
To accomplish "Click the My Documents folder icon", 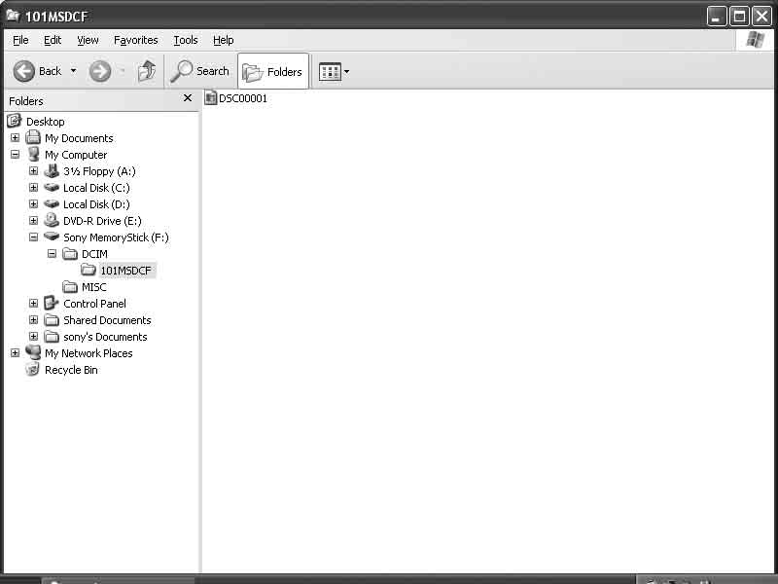I will [x=33, y=137].
